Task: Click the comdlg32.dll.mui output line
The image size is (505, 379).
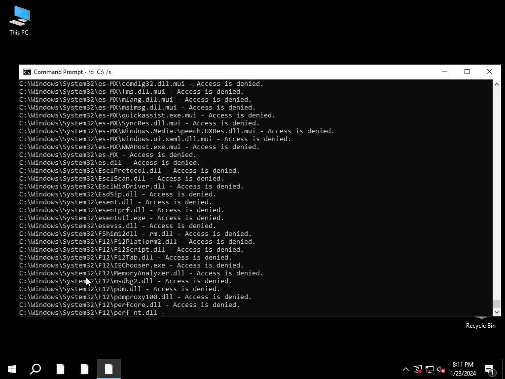Action: pyautogui.click(x=141, y=84)
